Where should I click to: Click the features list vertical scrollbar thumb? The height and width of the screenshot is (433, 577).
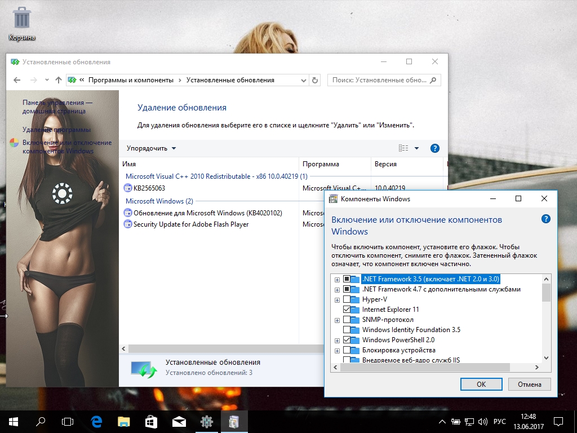click(x=546, y=293)
